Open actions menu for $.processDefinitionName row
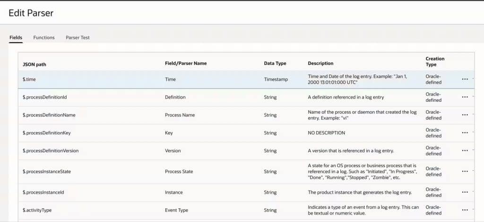 (x=465, y=115)
